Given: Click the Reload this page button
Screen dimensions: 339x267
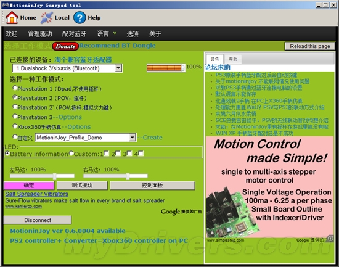Looking at the screenshot, I should [309, 46].
